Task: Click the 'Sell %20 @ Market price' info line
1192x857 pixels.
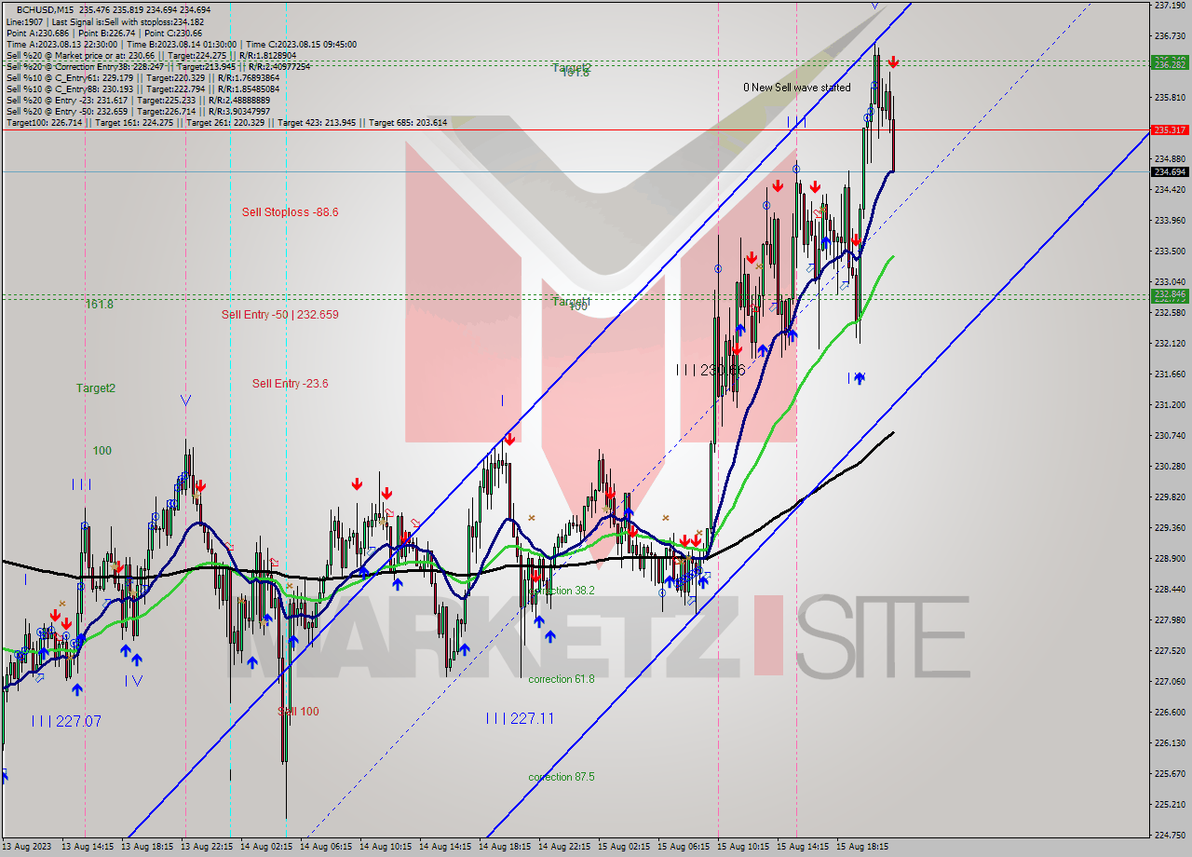Action: coord(151,55)
